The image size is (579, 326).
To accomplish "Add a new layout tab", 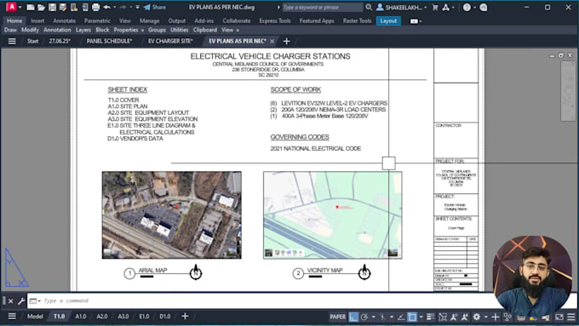I will [x=185, y=316].
